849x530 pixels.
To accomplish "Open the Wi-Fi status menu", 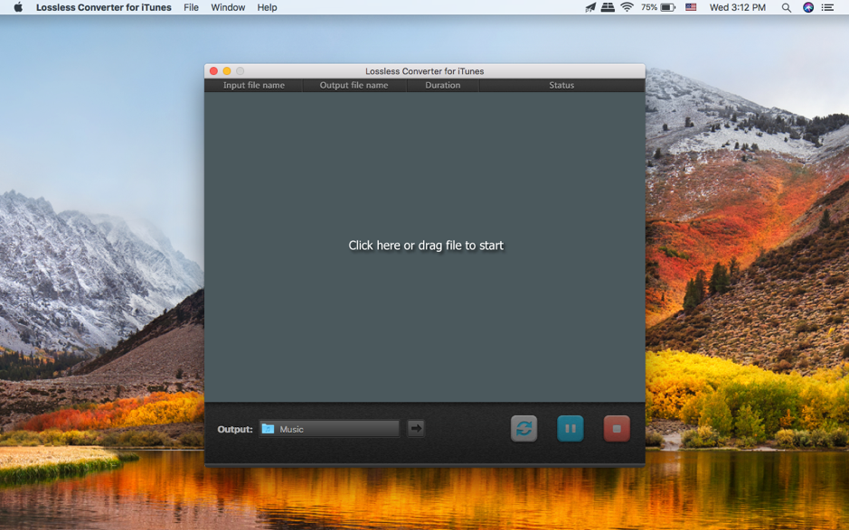I will coord(627,7).
